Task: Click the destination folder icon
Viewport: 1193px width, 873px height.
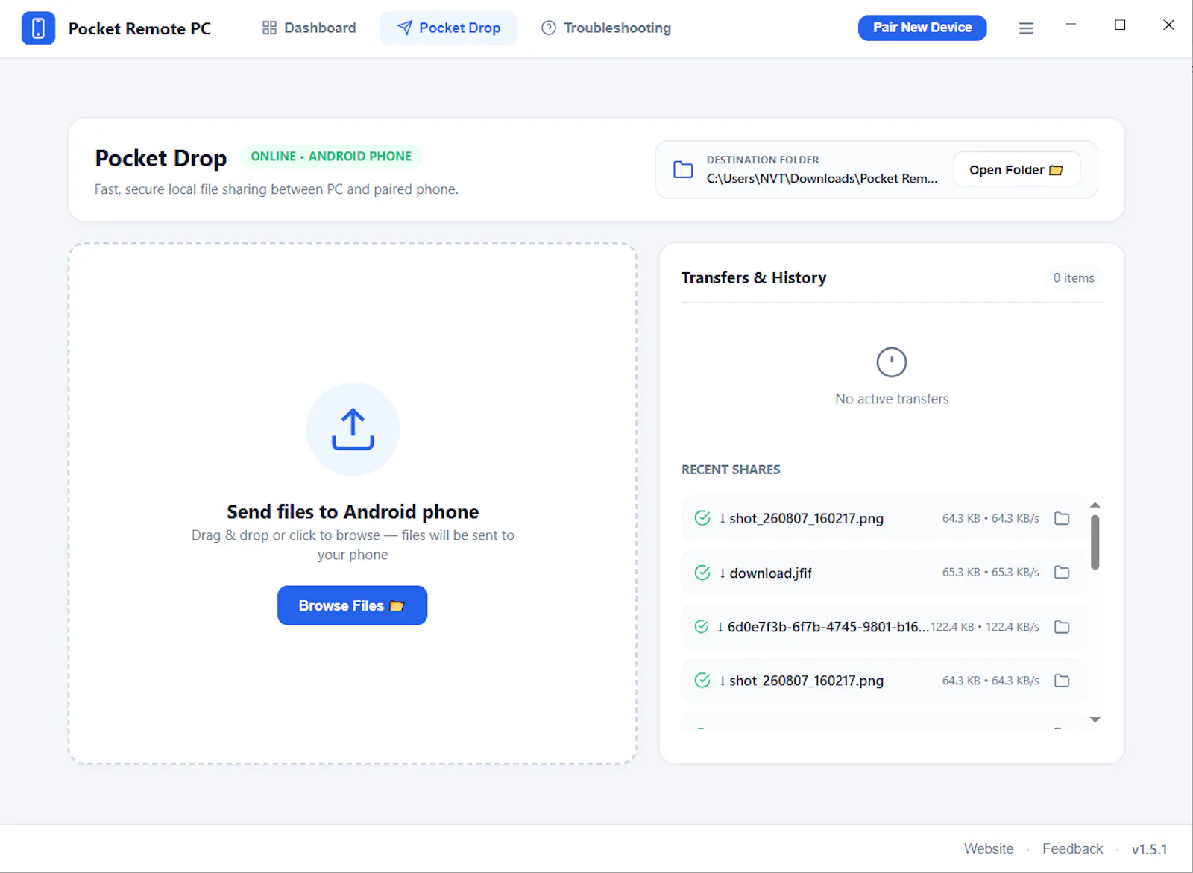Action: [683, 169]
